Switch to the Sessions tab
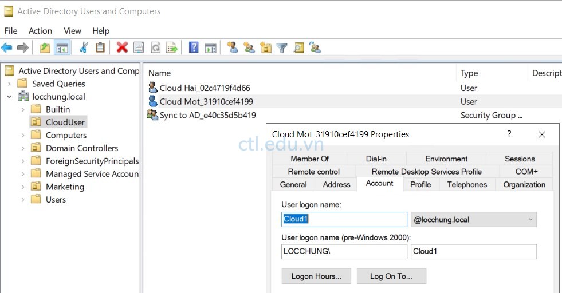This screenshot has width=562, height=293. tap(520, 159)
